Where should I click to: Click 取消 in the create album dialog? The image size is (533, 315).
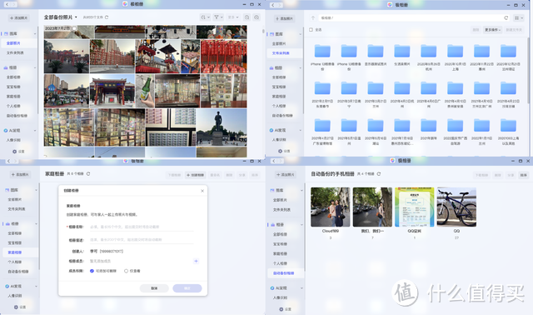point(154,288)
